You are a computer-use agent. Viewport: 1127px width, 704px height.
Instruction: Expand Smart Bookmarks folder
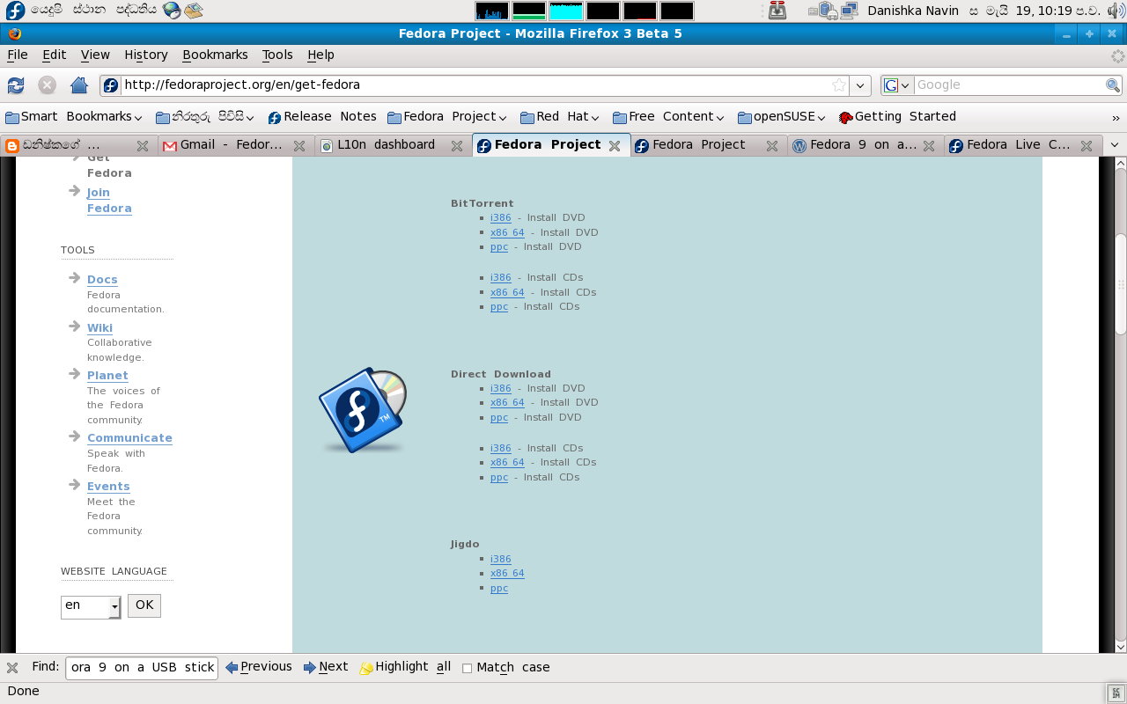coord(74,117)
